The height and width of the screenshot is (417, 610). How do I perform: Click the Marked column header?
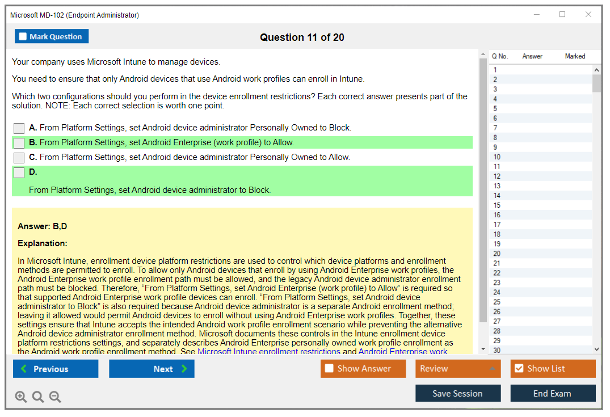coord(575,56)
